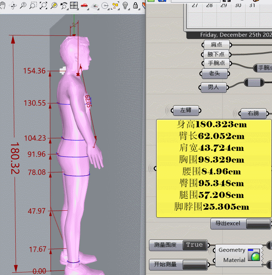This screenshot has height=275, width=272.
Task: Click the 62.05 arm length dimension
Action: [x=88, y=101]
